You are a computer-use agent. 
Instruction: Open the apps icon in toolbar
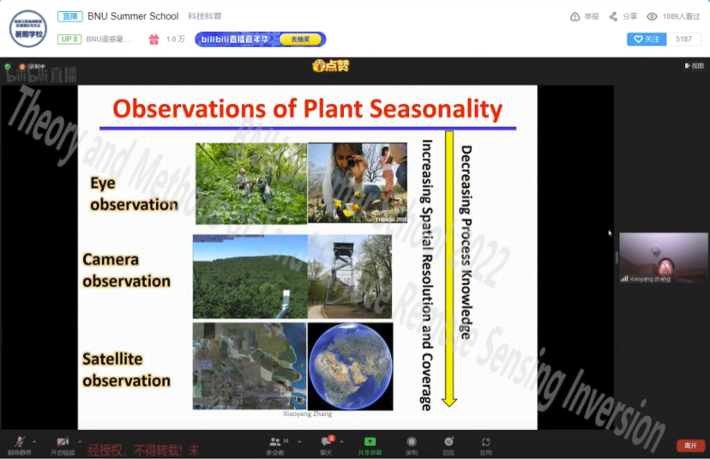pos(486,443)
